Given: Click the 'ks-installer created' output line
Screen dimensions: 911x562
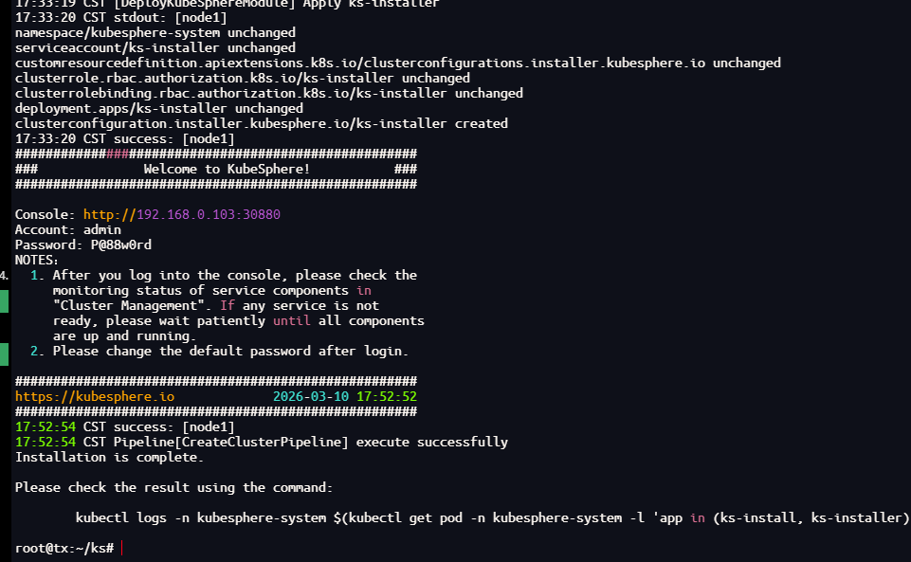Looking at the screenshot, I should point(261,123).
